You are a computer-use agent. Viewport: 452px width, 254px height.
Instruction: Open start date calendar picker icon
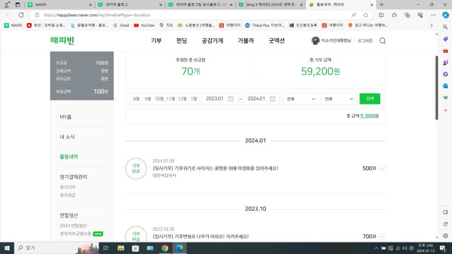click(231, 99)
